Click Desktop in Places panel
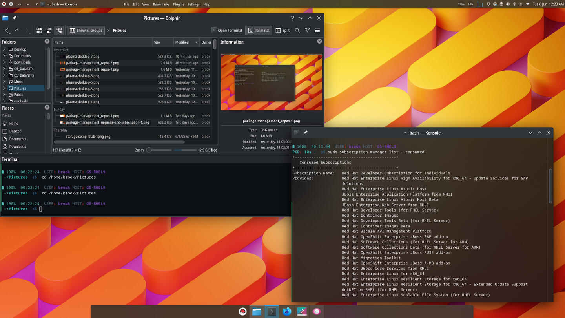This screenshot has width=565, height=318. 15,131
